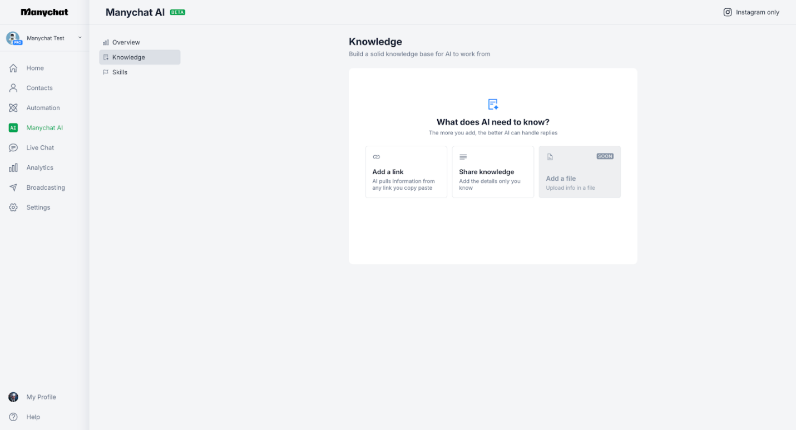Click the Instagram icon in the top bar
The image size is (796, 430).
tap(728, 12)
